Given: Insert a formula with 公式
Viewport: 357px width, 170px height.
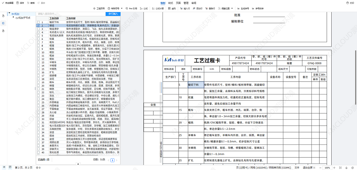Looking at the screenshot, I should pos(144,9).
